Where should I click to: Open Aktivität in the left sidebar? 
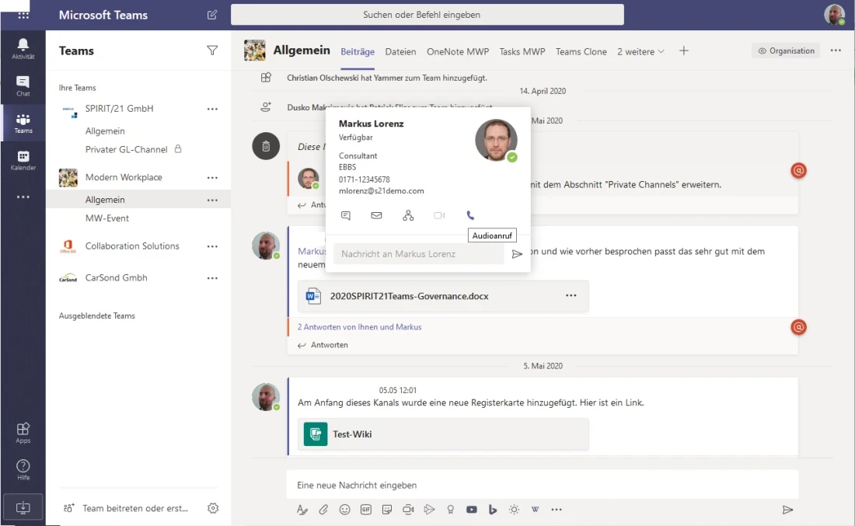23,48
